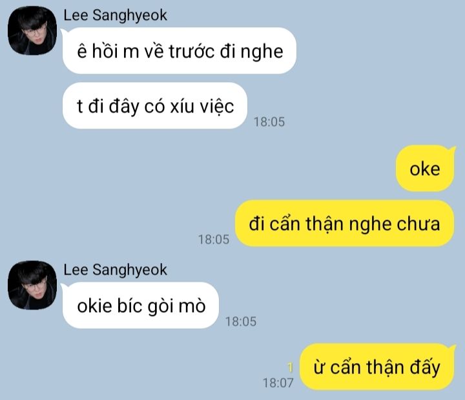Tap the 18:05 timestamp beside 'xíu việc' message
Image resolution: width=465 pixels, height=400 pixels.
tap(269, 122)
